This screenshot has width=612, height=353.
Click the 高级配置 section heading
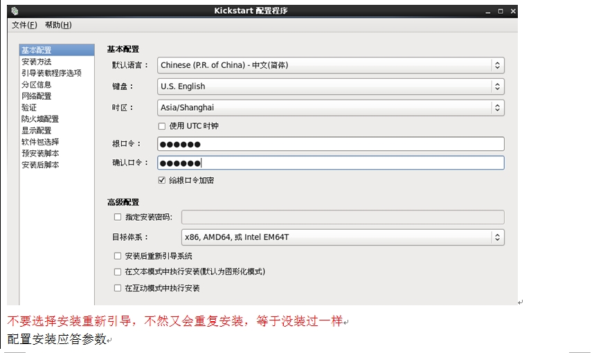click(123, 202)
